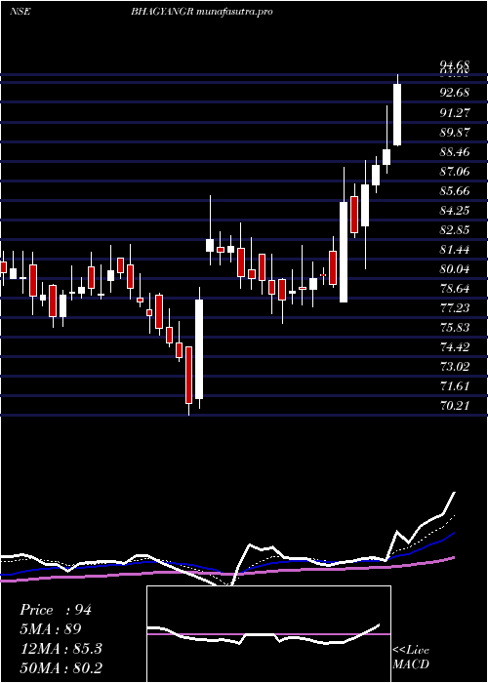The image size is (488, 683).
Task: Click the 88.46 price axis label
Action: click(455, 152)
